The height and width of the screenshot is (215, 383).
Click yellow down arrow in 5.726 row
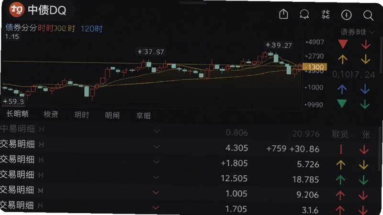pyautogui.click(x=364, y=165)
